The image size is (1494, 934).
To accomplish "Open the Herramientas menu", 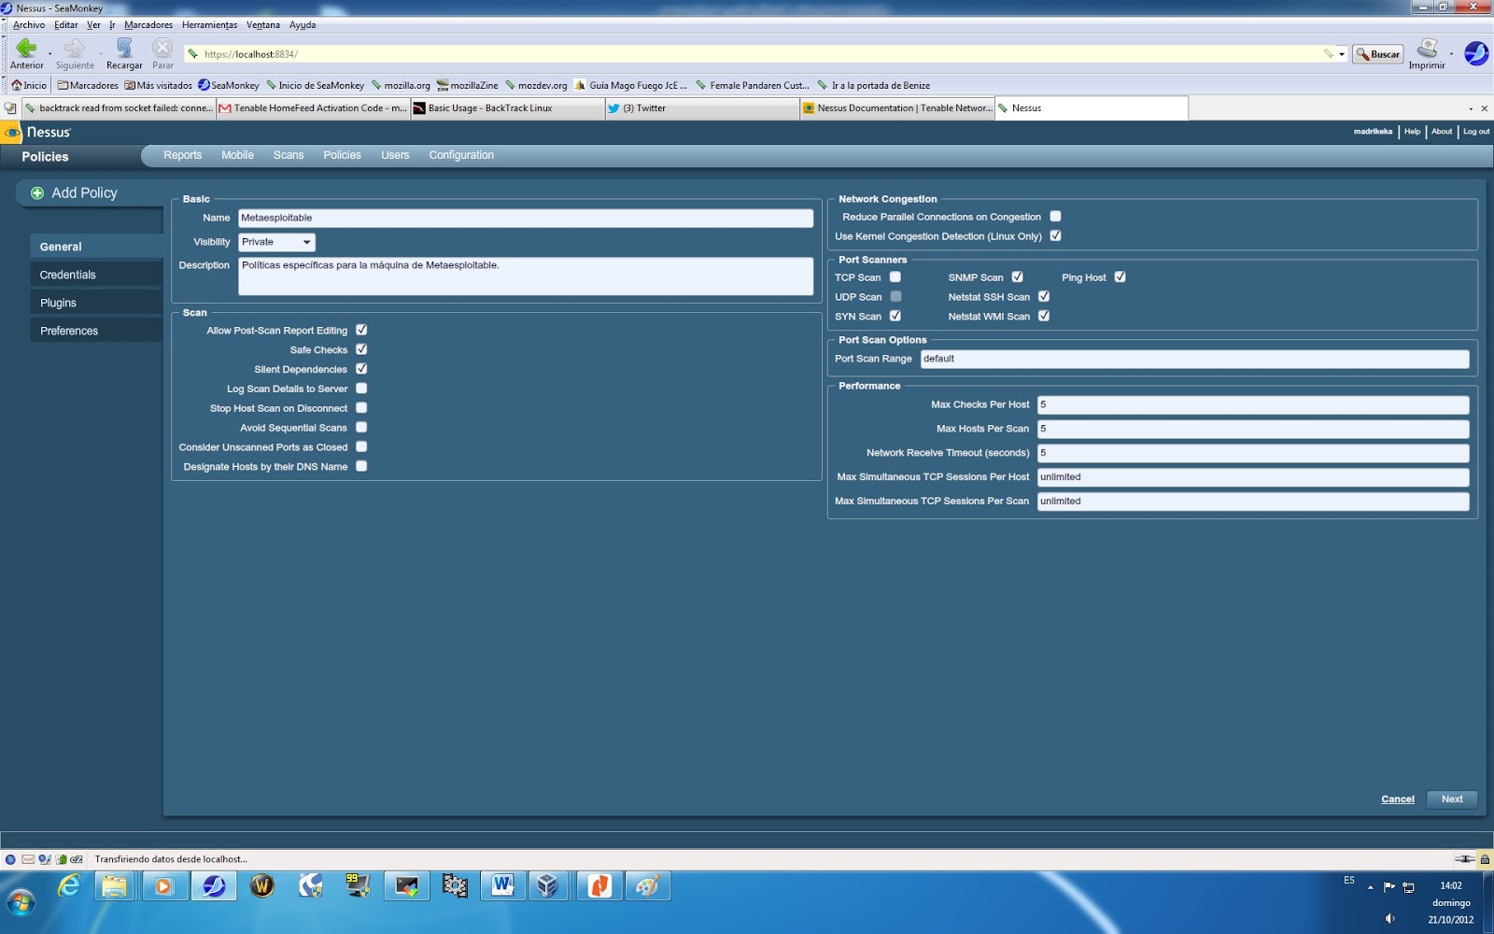I will (209, 25).
